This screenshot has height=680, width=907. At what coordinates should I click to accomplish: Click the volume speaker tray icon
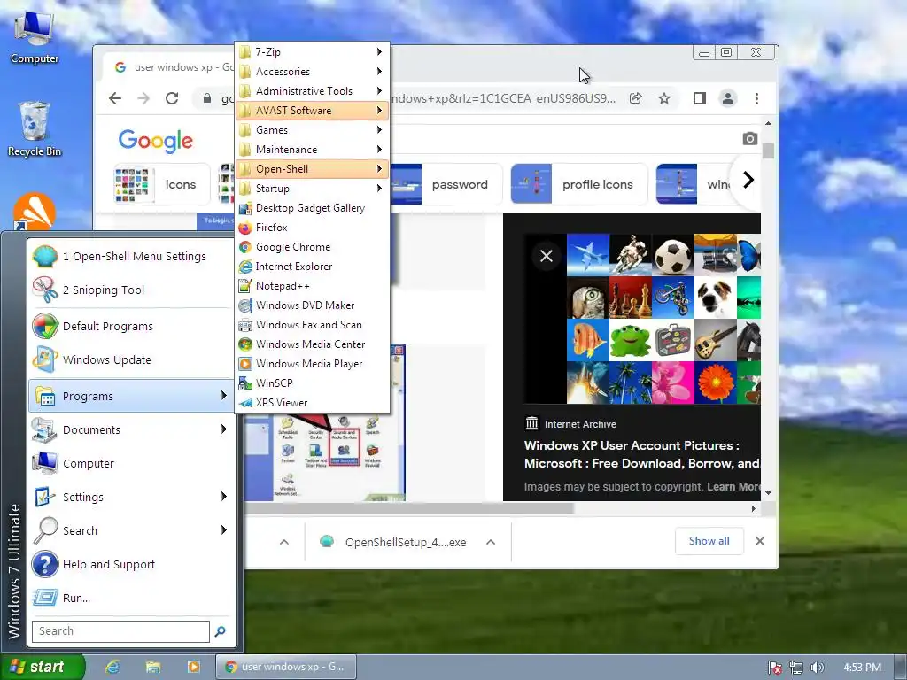point(817,668)
